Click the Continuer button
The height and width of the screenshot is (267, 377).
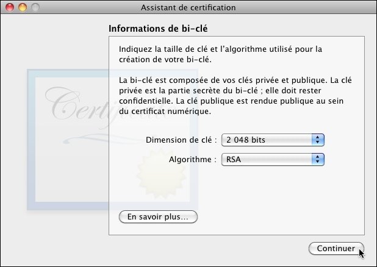336,248
